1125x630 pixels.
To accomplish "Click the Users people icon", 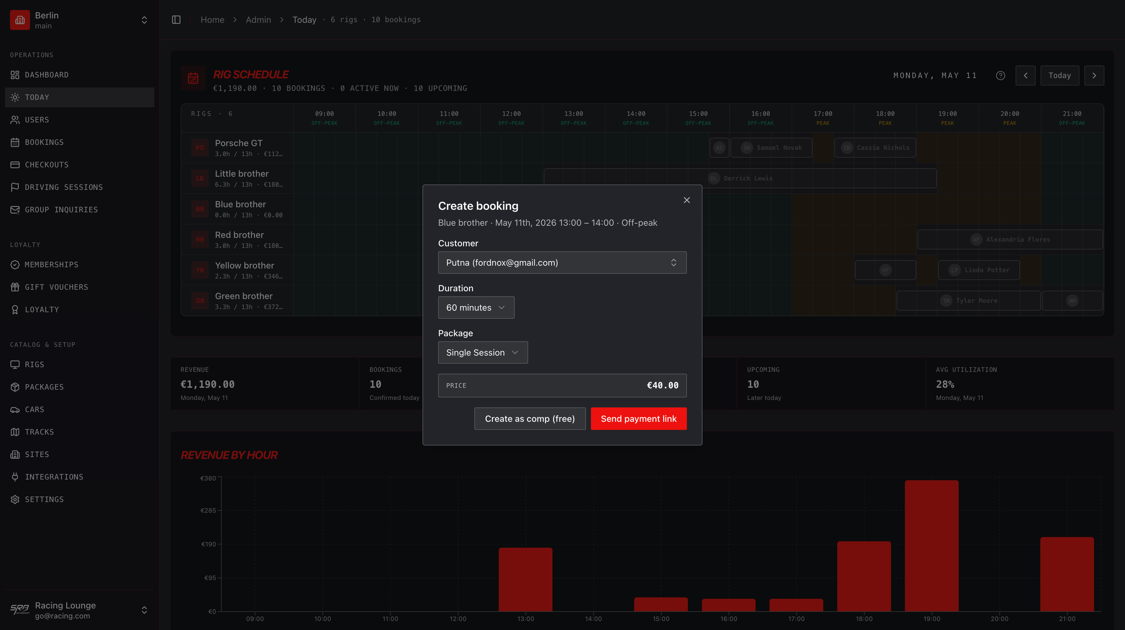I will click(x=15, y=120).
